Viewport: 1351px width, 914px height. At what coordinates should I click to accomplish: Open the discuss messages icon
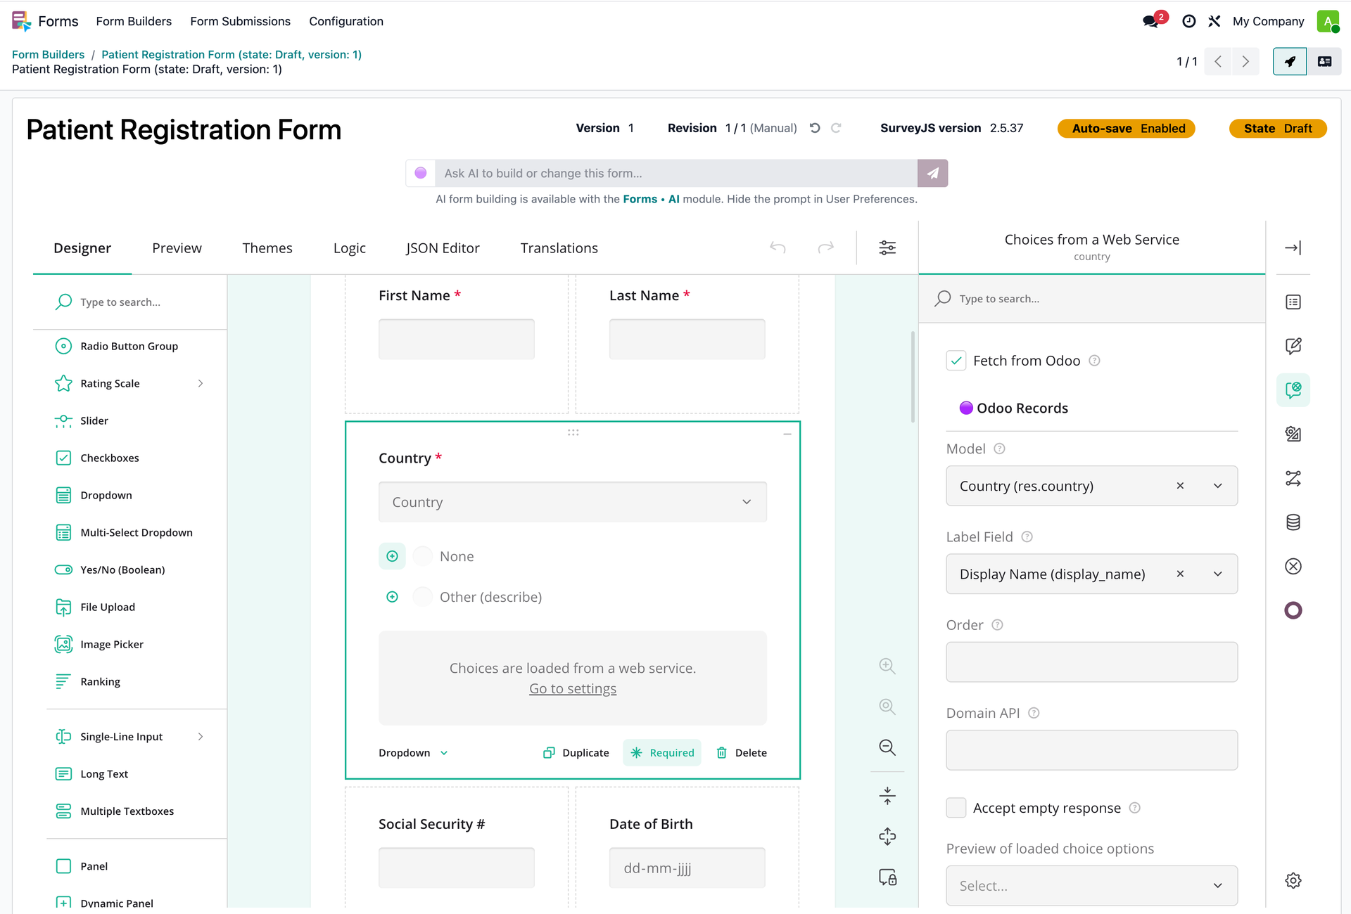pyautogui.click(x=1151, y=21)
